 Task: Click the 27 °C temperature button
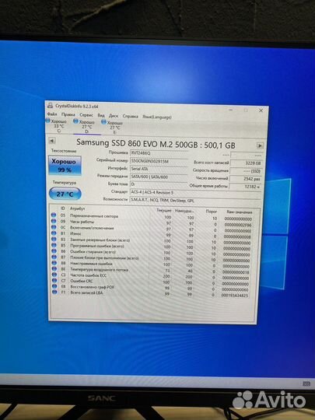(x=65, y=194)
